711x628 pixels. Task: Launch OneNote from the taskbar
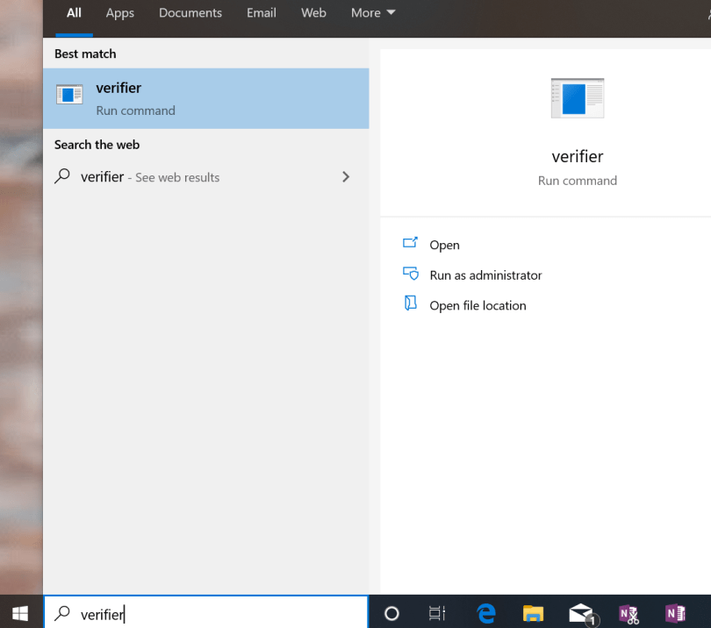[675, 613]
